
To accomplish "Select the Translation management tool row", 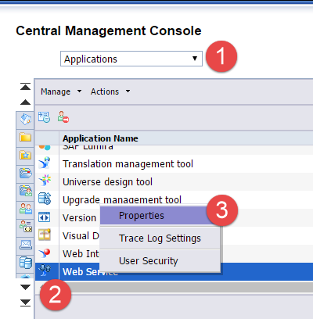I will coord(174,163).
